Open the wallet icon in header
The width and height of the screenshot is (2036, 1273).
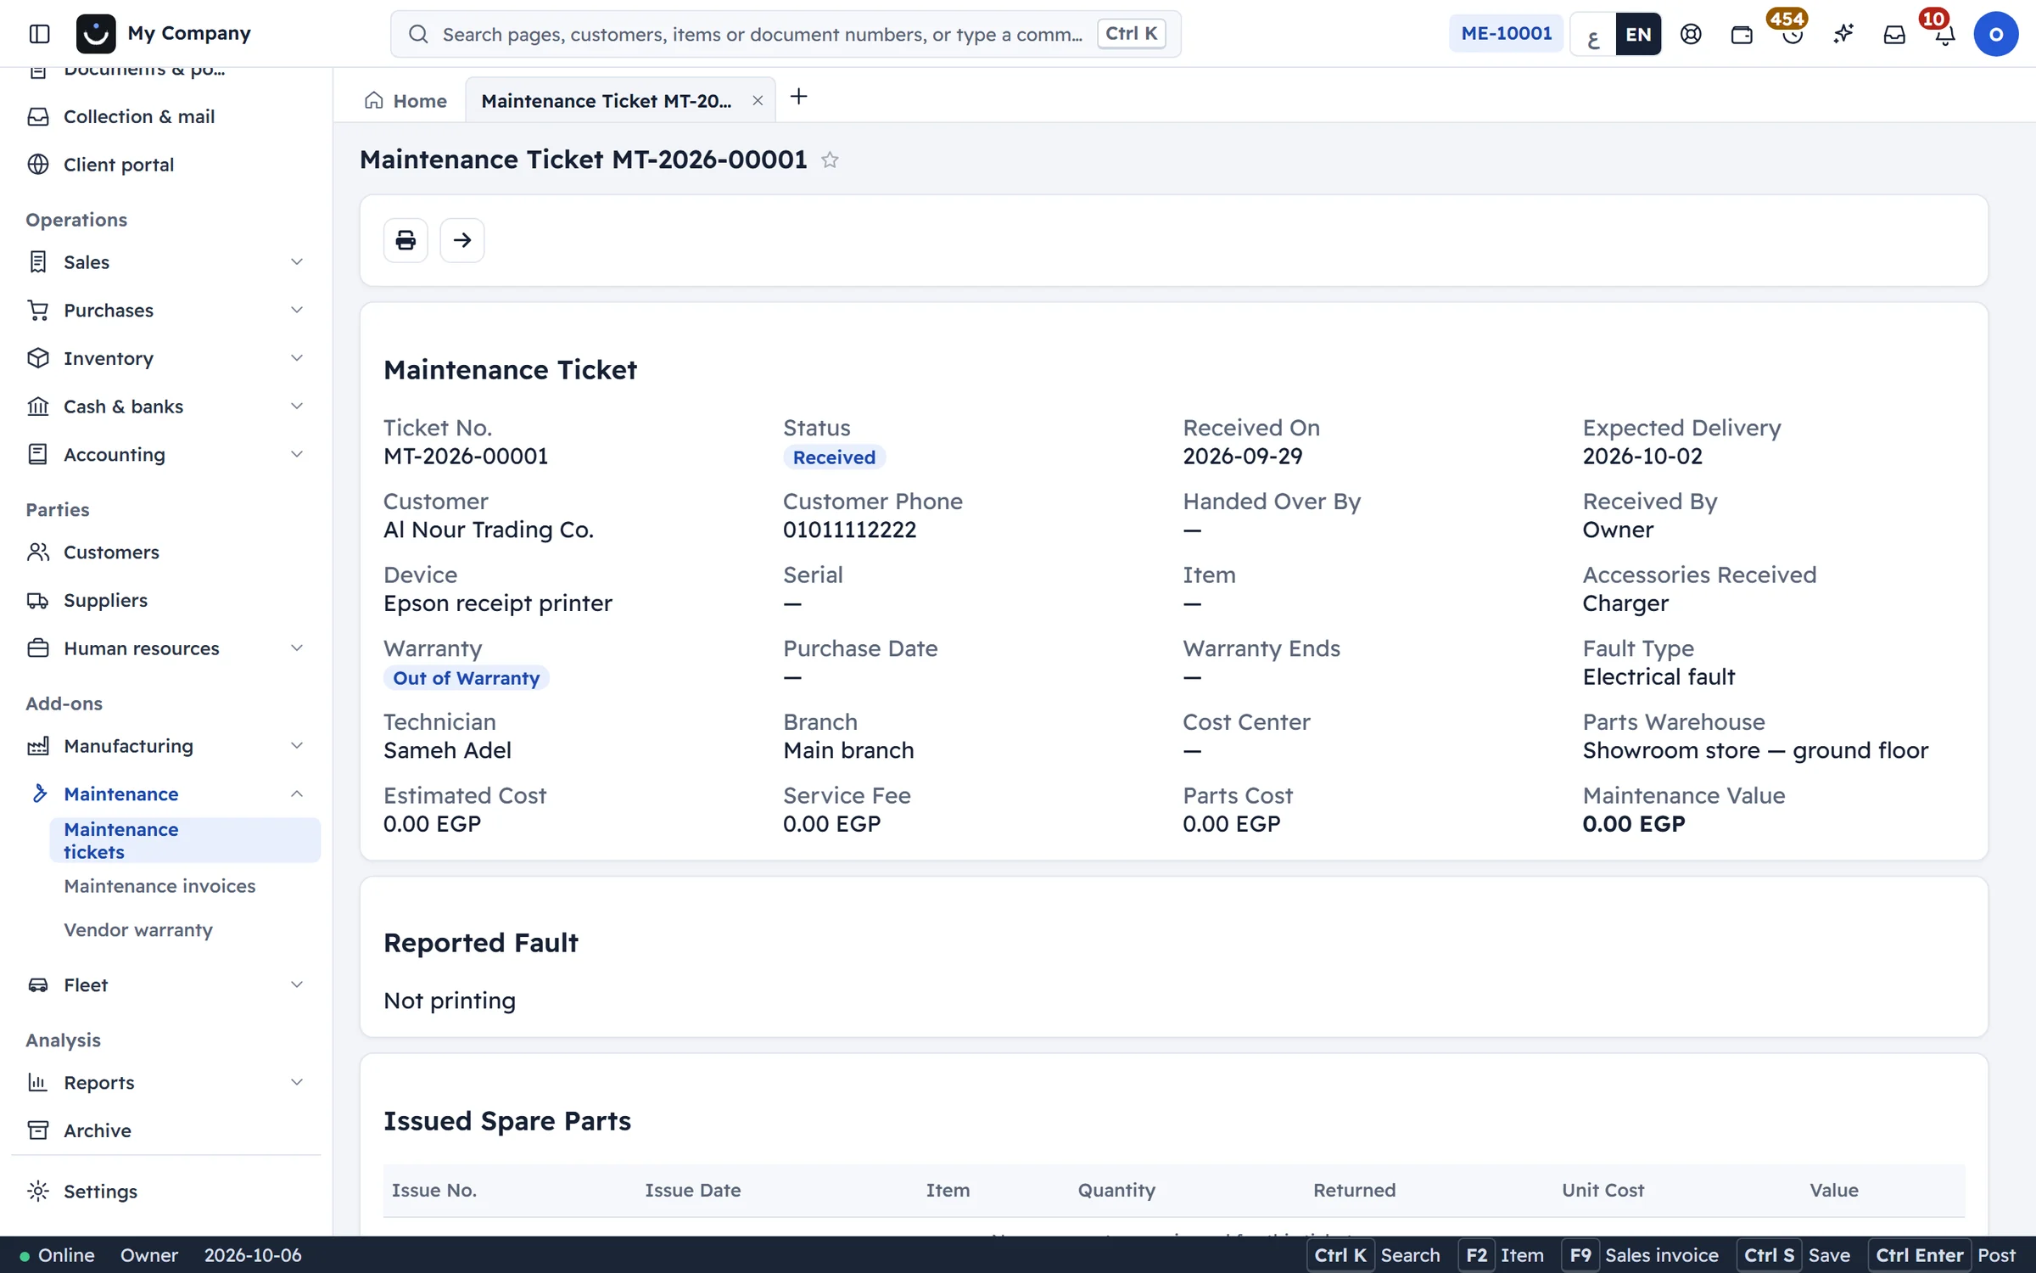[x=1742, y=34]
